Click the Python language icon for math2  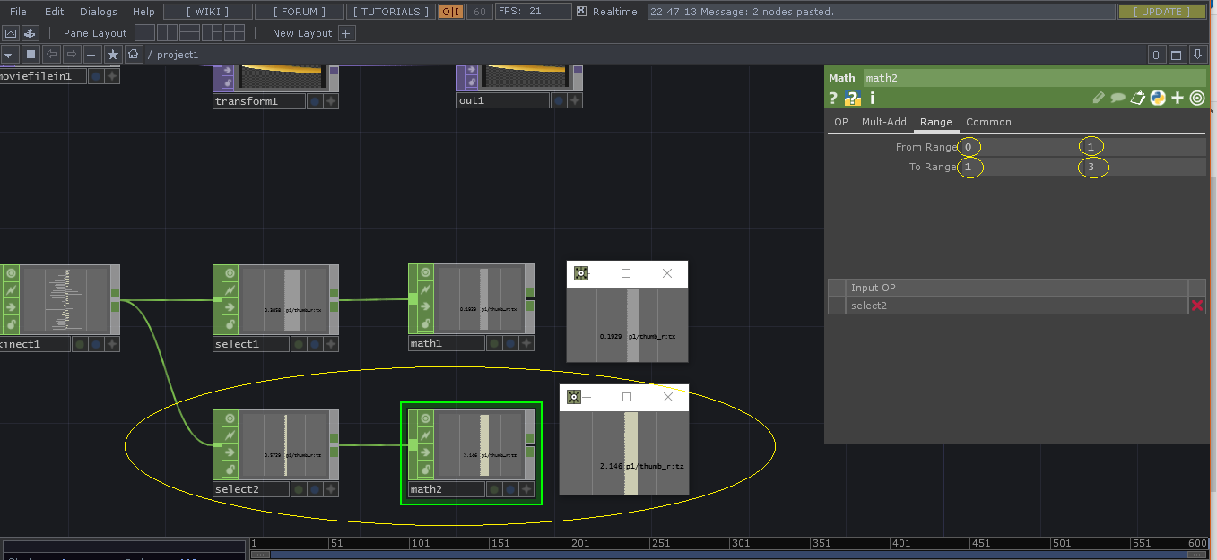(x=1158, y=98)
